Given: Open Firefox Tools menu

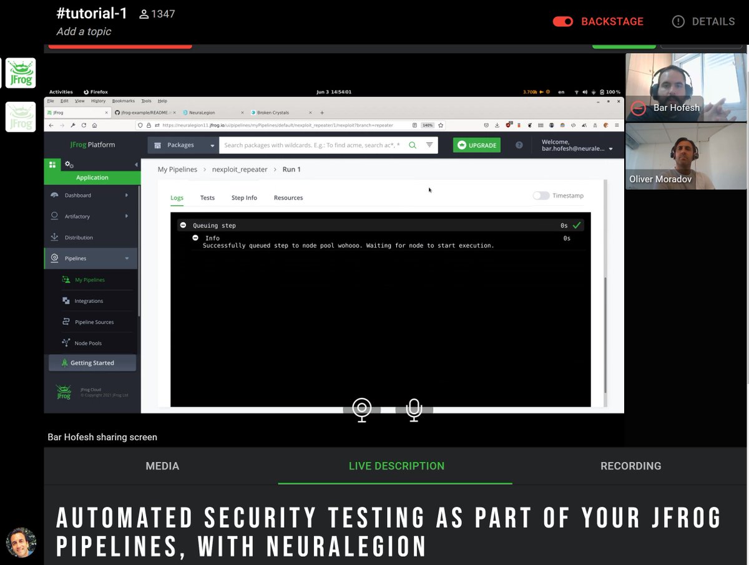Looking at the screenshot, I should tap(146, 100).
